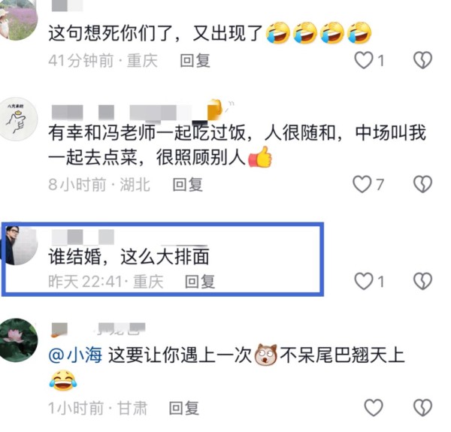Open username above the 冯老师 comment
Viewport: 451px width, 432px height.
point(137,112)
